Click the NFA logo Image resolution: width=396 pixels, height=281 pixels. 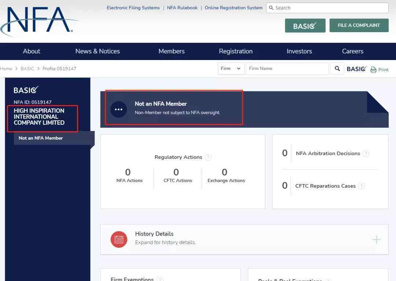coord(39,21)
